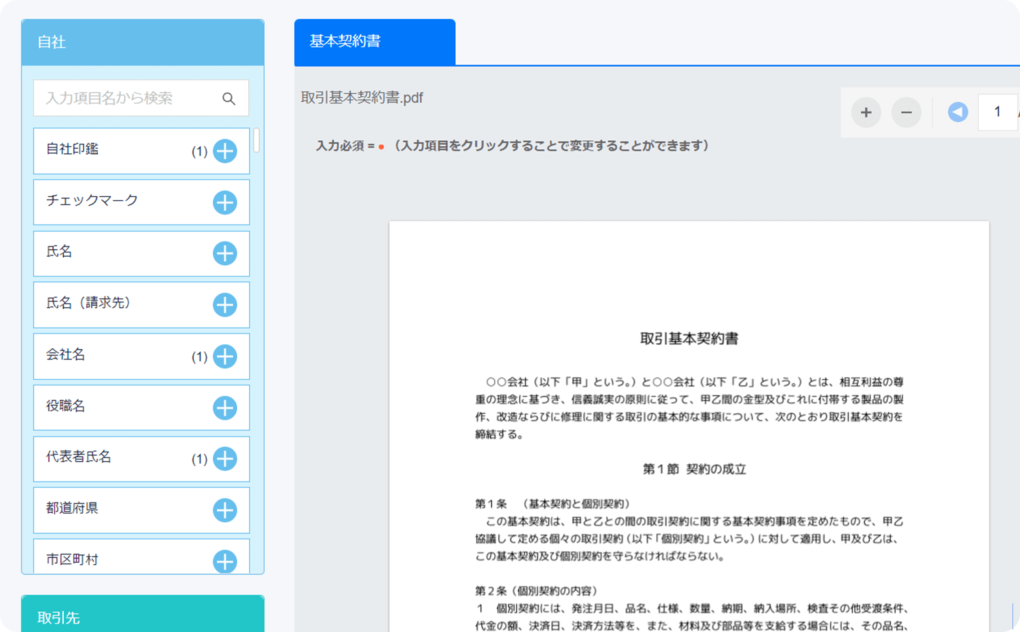The image size is (1020, 632).
Task: Click the page number input box
Action: [997, 112]
